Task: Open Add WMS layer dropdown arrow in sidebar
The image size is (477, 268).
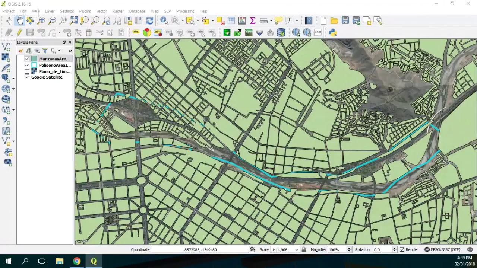Action: click(x=13, y=89)
